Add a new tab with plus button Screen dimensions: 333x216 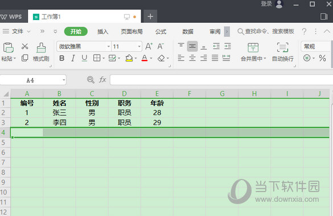[x=150, y=17]
